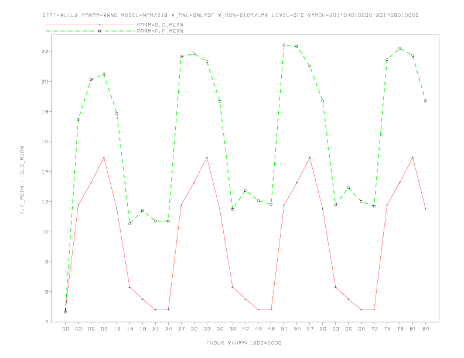Click x-axis tick label 60

coord(323,329)
